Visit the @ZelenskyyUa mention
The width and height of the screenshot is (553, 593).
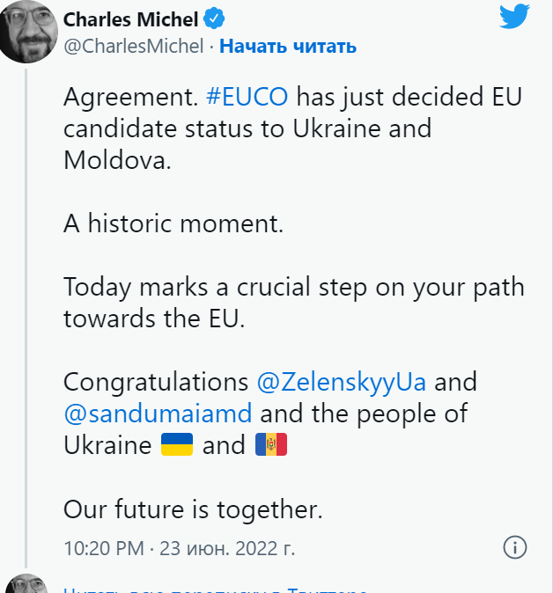pyautogui.click(x=341, y=382)
